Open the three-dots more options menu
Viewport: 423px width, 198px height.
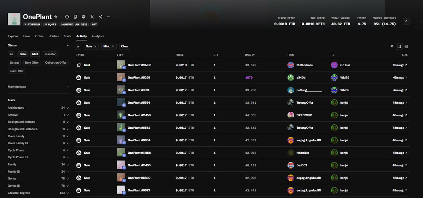[x=109, y=17]
